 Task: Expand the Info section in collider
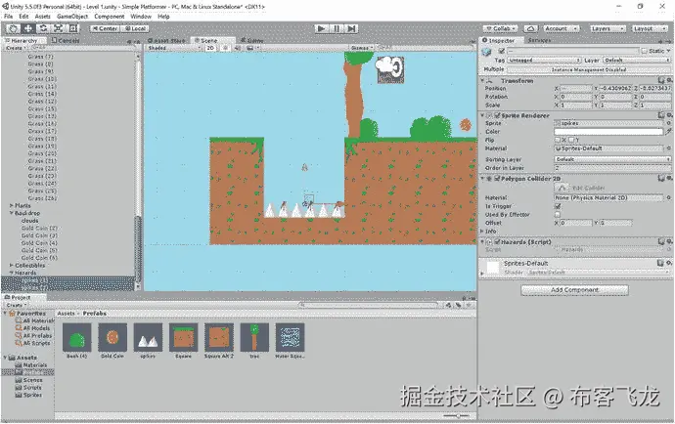(482, 231)
